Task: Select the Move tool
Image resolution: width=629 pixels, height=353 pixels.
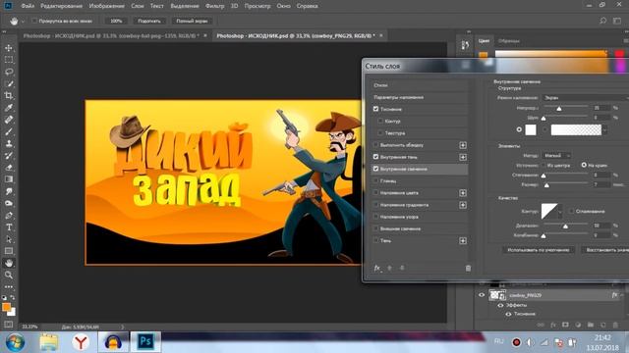Action: pyautogui.click(x=9, y=48)
